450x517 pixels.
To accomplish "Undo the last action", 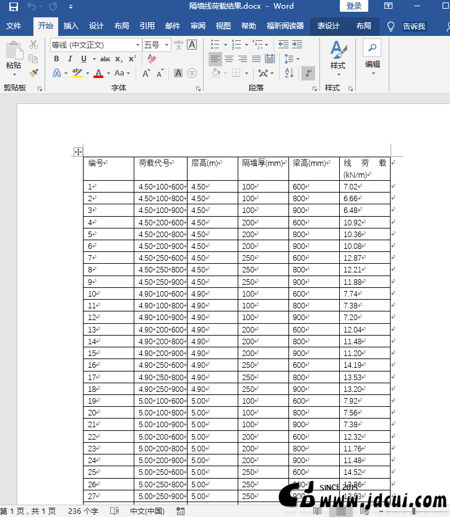I will pos(32,6).
